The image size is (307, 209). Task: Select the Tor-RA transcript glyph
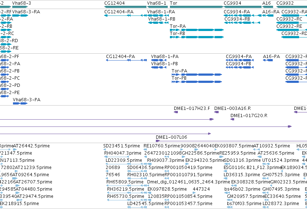coord(197,30)
